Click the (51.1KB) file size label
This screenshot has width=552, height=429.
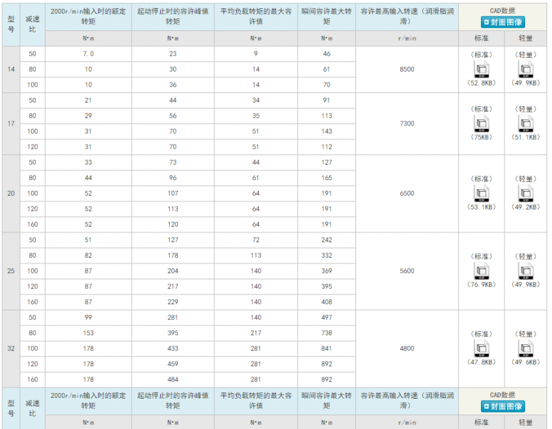pos(526,137)
